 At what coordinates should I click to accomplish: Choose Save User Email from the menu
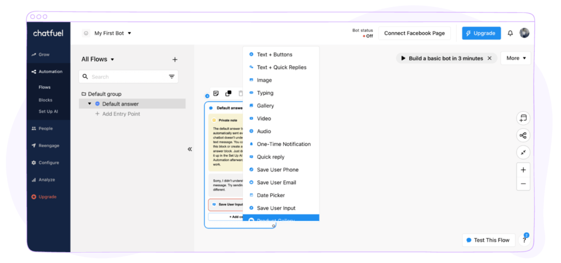coord(281,182)
